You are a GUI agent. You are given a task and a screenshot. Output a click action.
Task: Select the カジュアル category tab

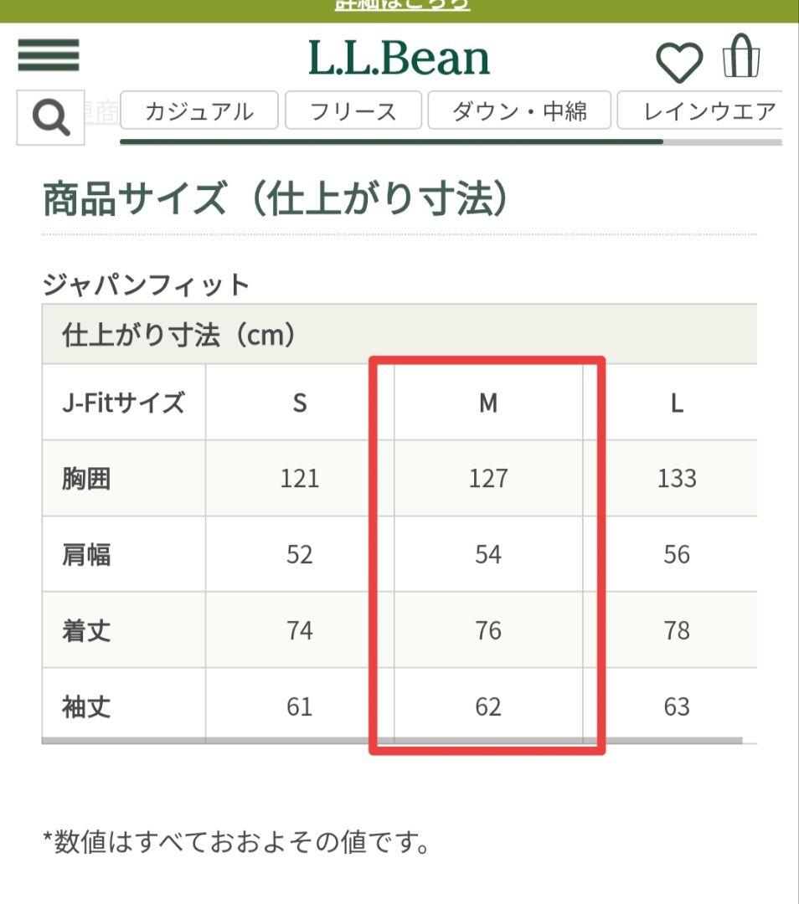click(200, 110)
